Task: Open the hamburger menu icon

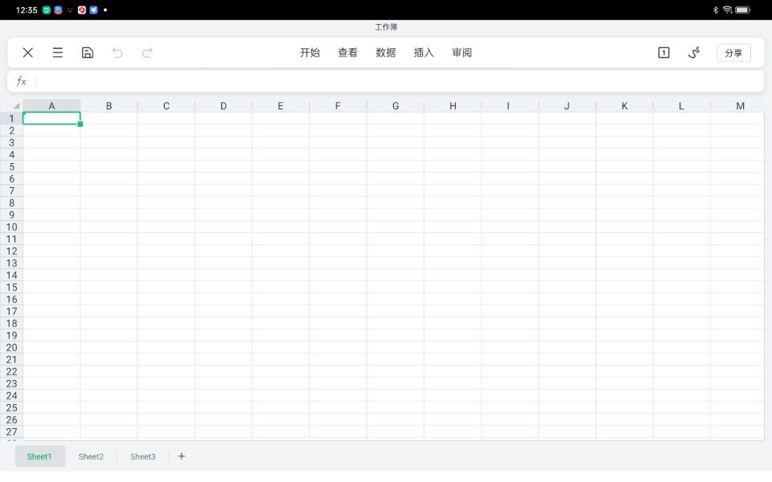Action: point(58,53)
